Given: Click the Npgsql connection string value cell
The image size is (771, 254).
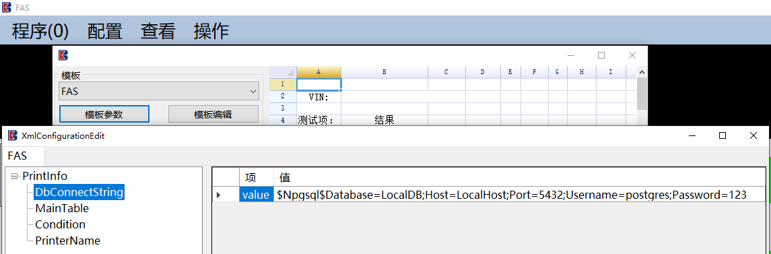Looking at the screenshot, I should pos(519,195).
